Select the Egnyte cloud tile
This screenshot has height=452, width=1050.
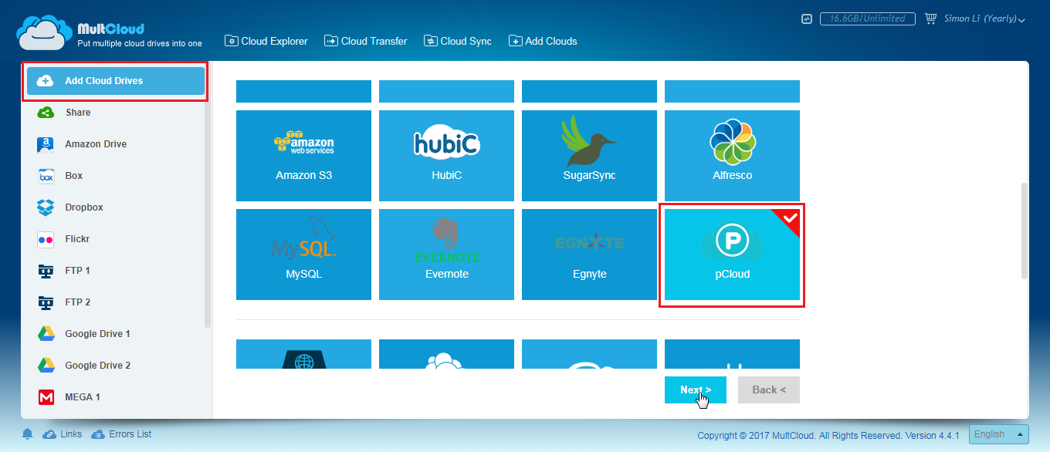tap(589, 255)
